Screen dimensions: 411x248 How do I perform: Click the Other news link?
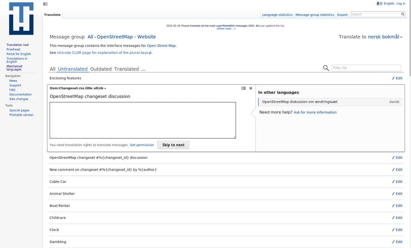pos(226,29)
